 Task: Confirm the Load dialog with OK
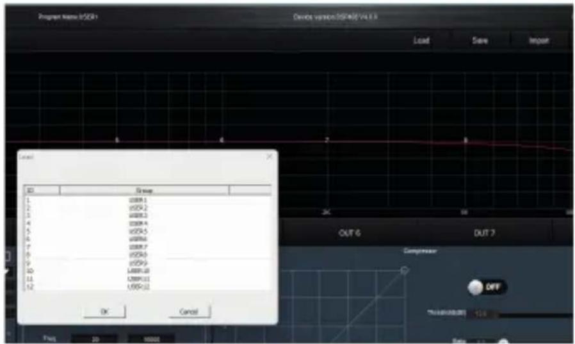[104, 311]
